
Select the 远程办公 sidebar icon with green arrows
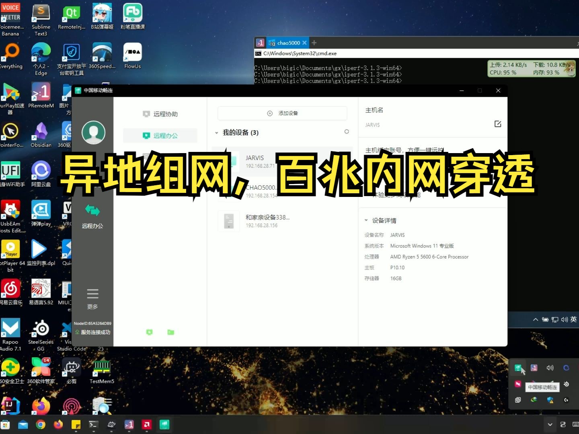92,211
